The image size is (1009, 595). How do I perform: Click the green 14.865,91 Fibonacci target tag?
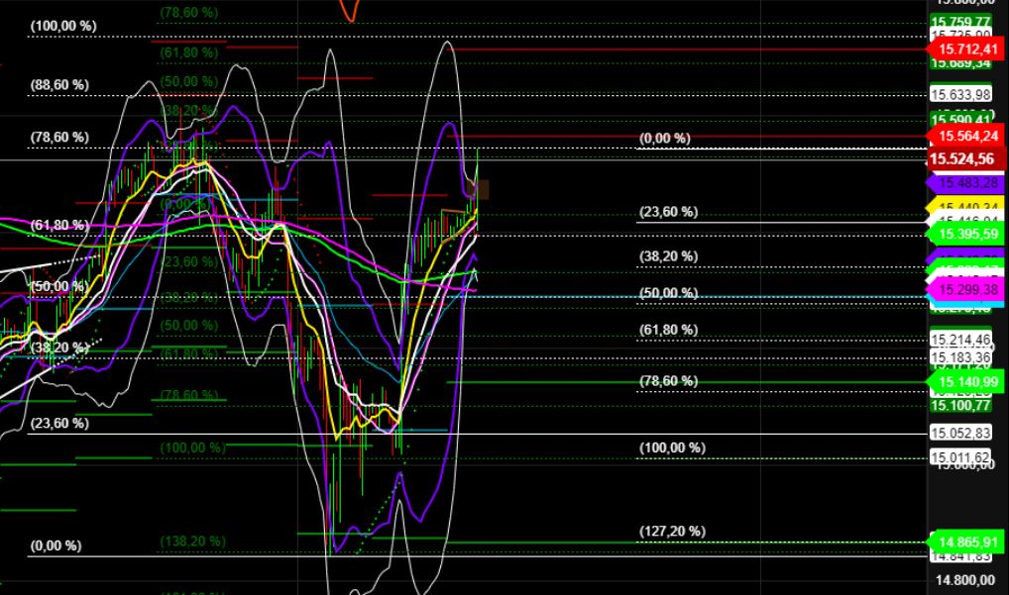tap(966, 543)
